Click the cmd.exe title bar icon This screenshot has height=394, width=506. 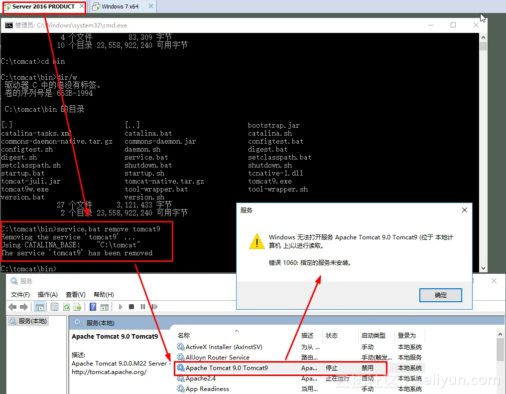pos(8,25)
